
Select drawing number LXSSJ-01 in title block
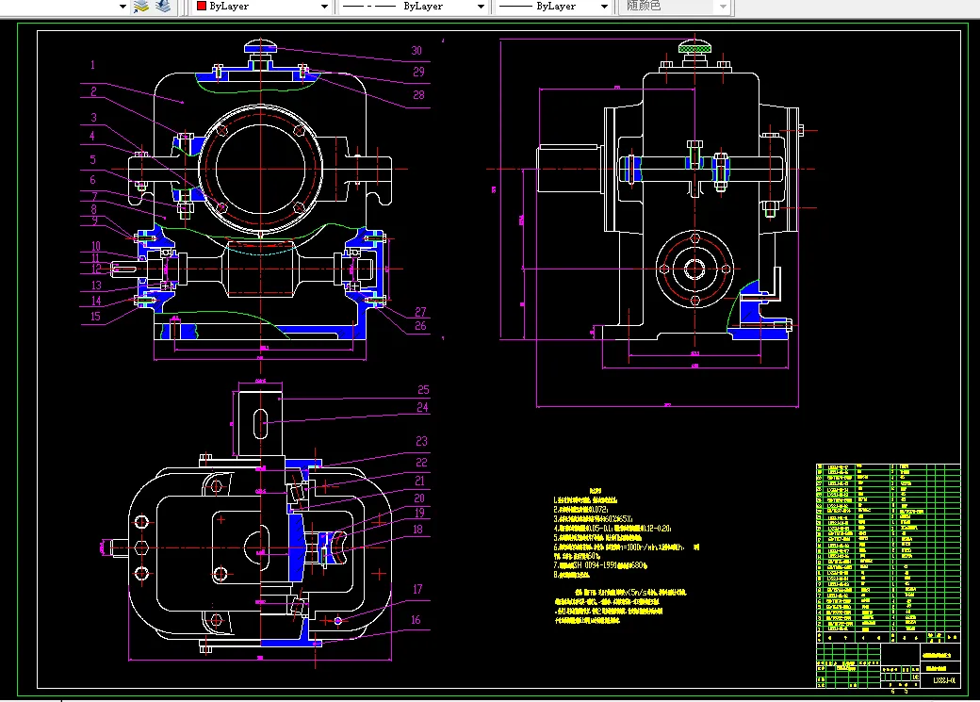[x=944, y=680]
